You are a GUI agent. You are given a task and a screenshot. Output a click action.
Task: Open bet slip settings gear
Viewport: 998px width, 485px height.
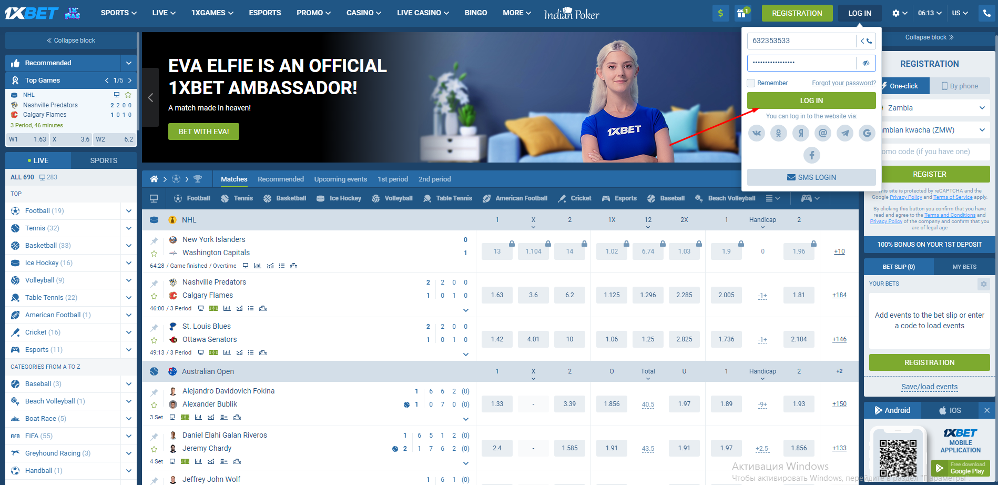983,284
